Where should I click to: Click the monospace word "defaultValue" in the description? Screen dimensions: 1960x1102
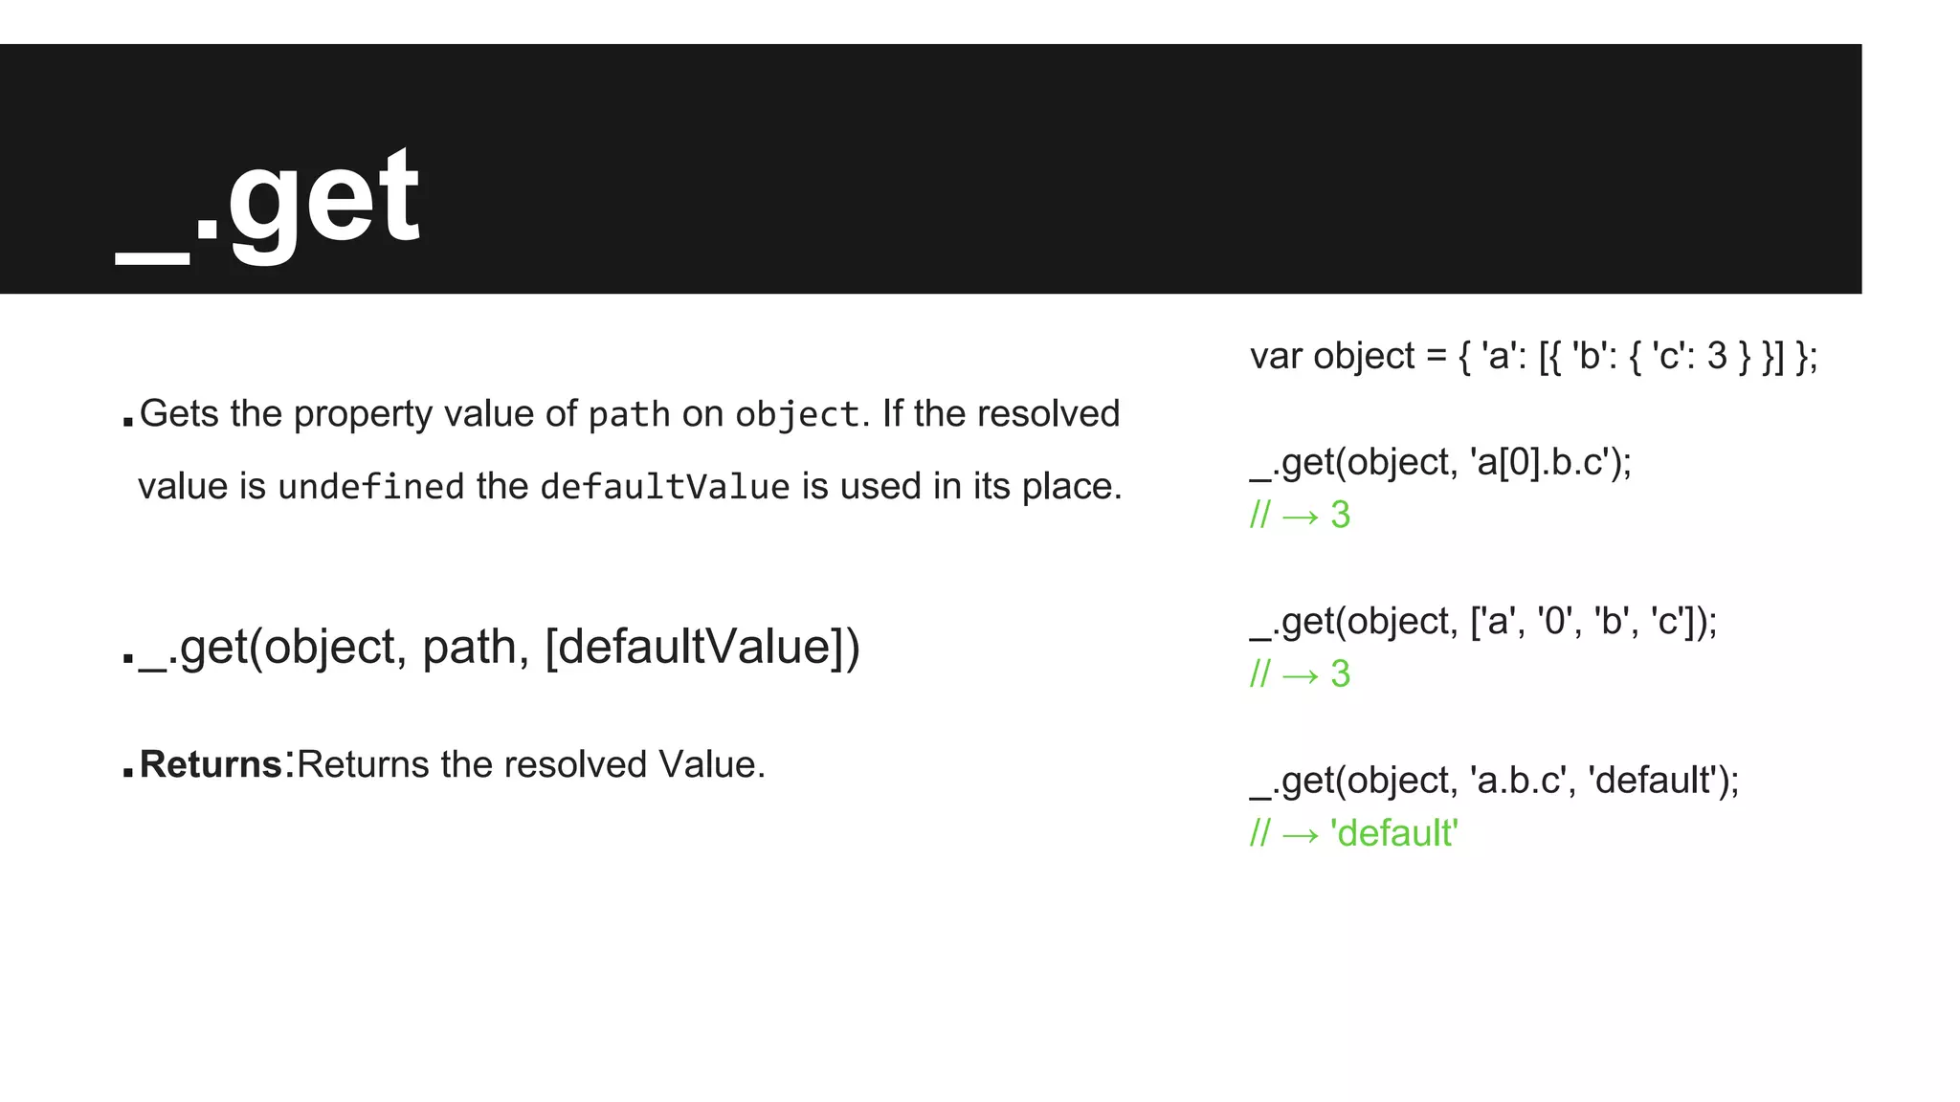664,487
